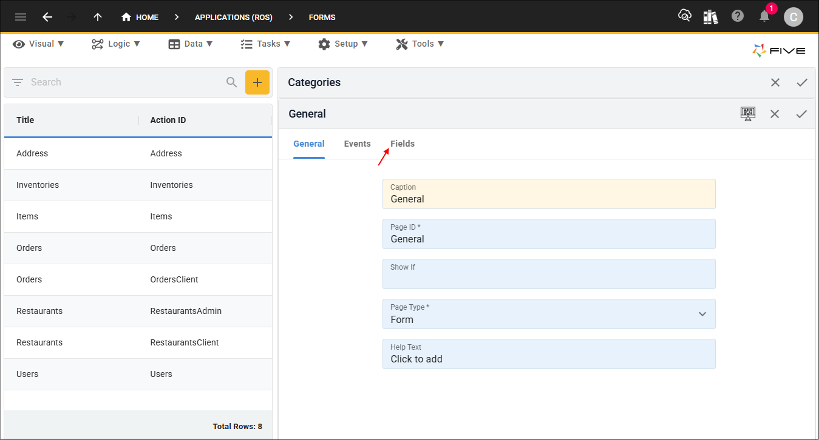819x440 pixels.
Task: Switch to the General tab
Action: (309, 144)
